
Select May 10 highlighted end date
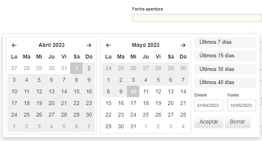[133, 91]
